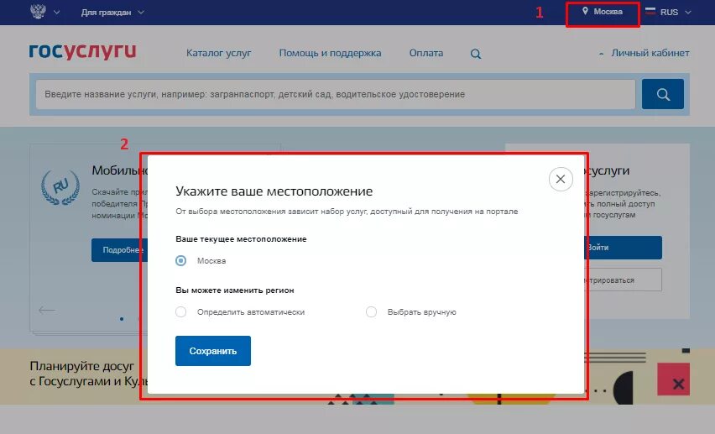The width and height of the screenshot is (715, 434).
Task: Open 'Оплата' menu item
Action: pyautogui.click(x=426, y=53)
